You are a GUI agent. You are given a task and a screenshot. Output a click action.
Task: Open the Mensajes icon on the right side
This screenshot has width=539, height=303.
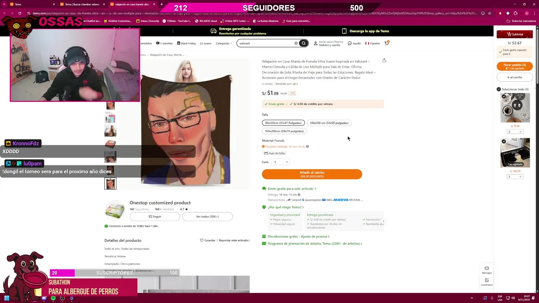pyautogui.click(x=487, y=270)
